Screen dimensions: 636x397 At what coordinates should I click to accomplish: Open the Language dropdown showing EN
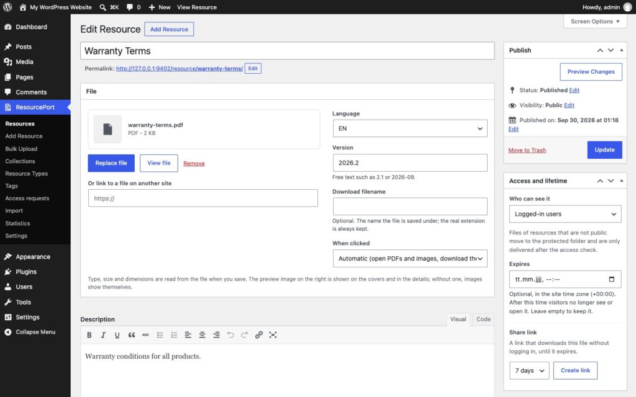[x=410, y=128]
